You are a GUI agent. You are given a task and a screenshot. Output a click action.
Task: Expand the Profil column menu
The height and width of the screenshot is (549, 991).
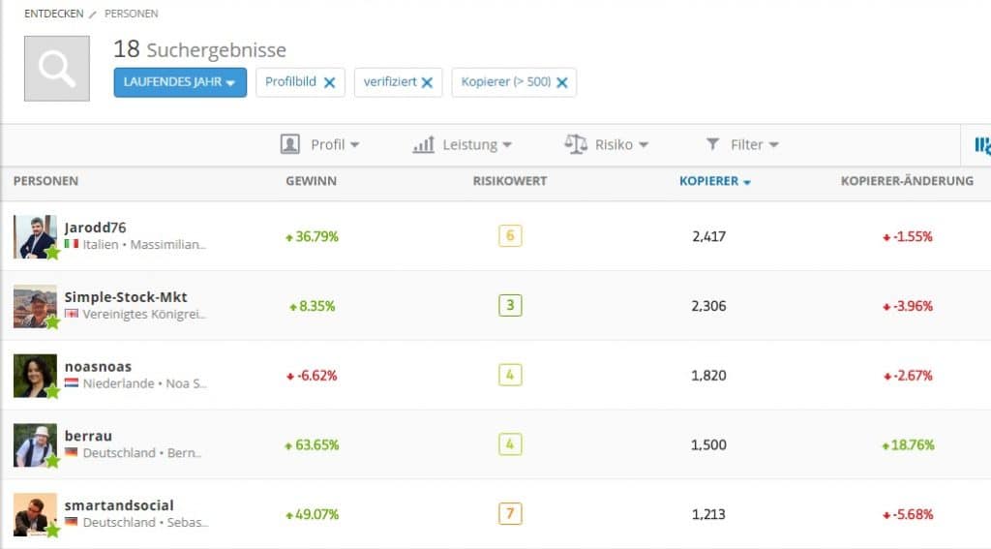[319, 144]
